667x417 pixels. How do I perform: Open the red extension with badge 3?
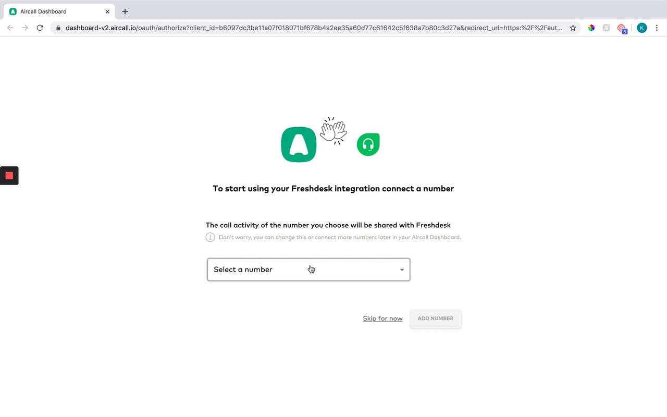[622, 28]
